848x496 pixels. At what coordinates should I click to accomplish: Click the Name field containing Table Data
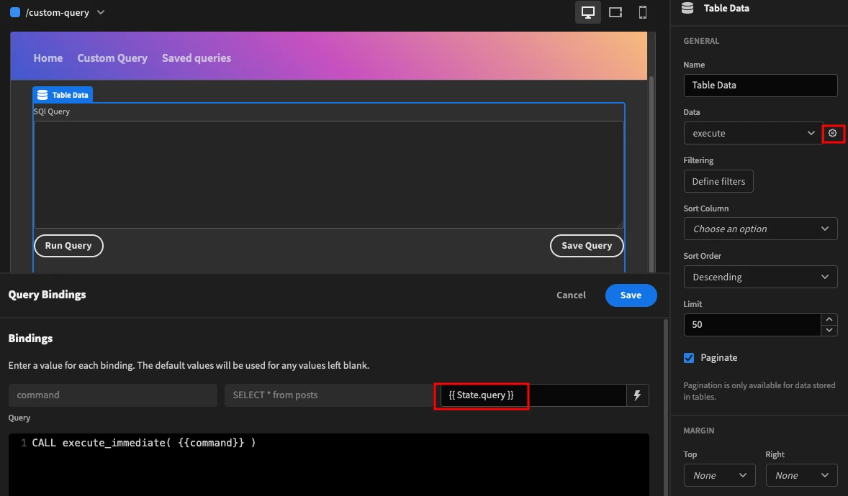pyautogui.click(x=760, y=85)
